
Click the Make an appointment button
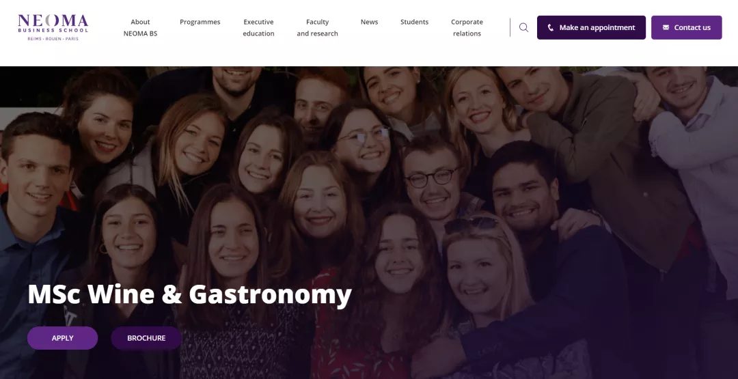591,27
